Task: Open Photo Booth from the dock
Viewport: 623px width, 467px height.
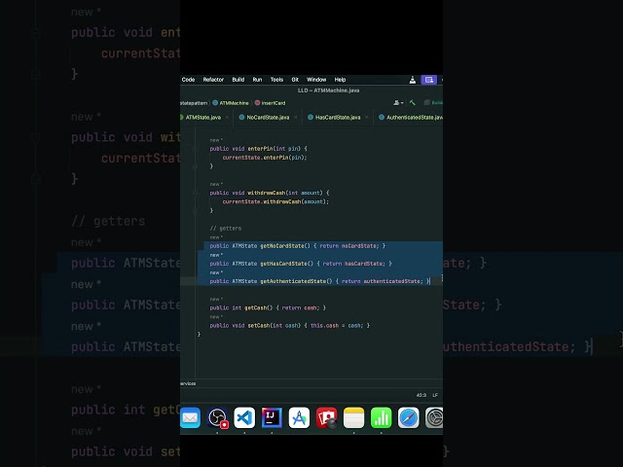Action: click(326, 417)
